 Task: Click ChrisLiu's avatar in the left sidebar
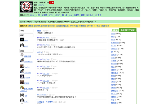pyautogui.click(x=22, y=71)
